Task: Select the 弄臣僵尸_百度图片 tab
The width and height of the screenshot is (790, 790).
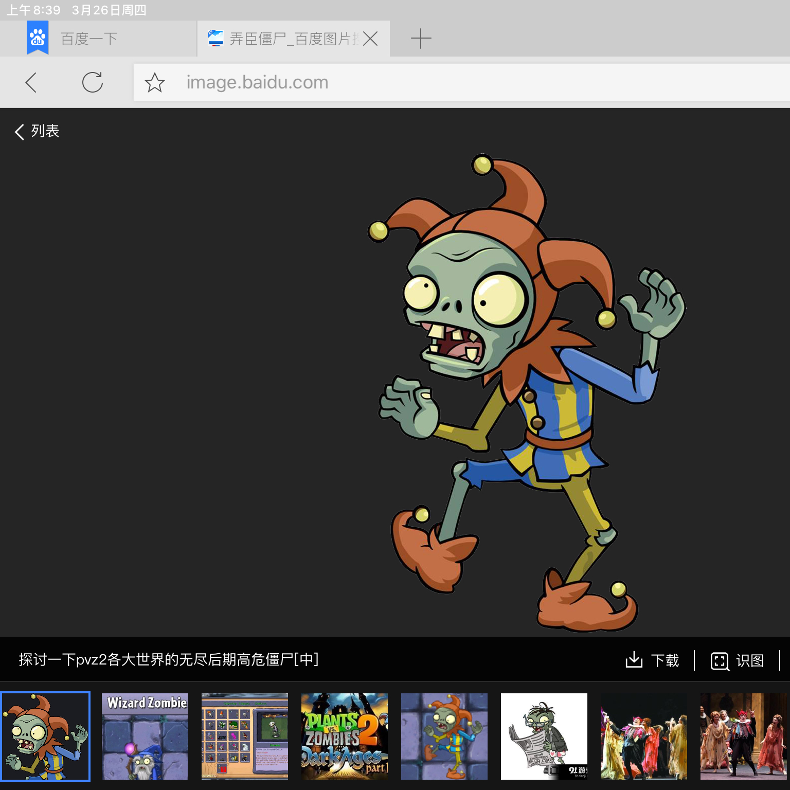Action: click(x=294, y=39)
